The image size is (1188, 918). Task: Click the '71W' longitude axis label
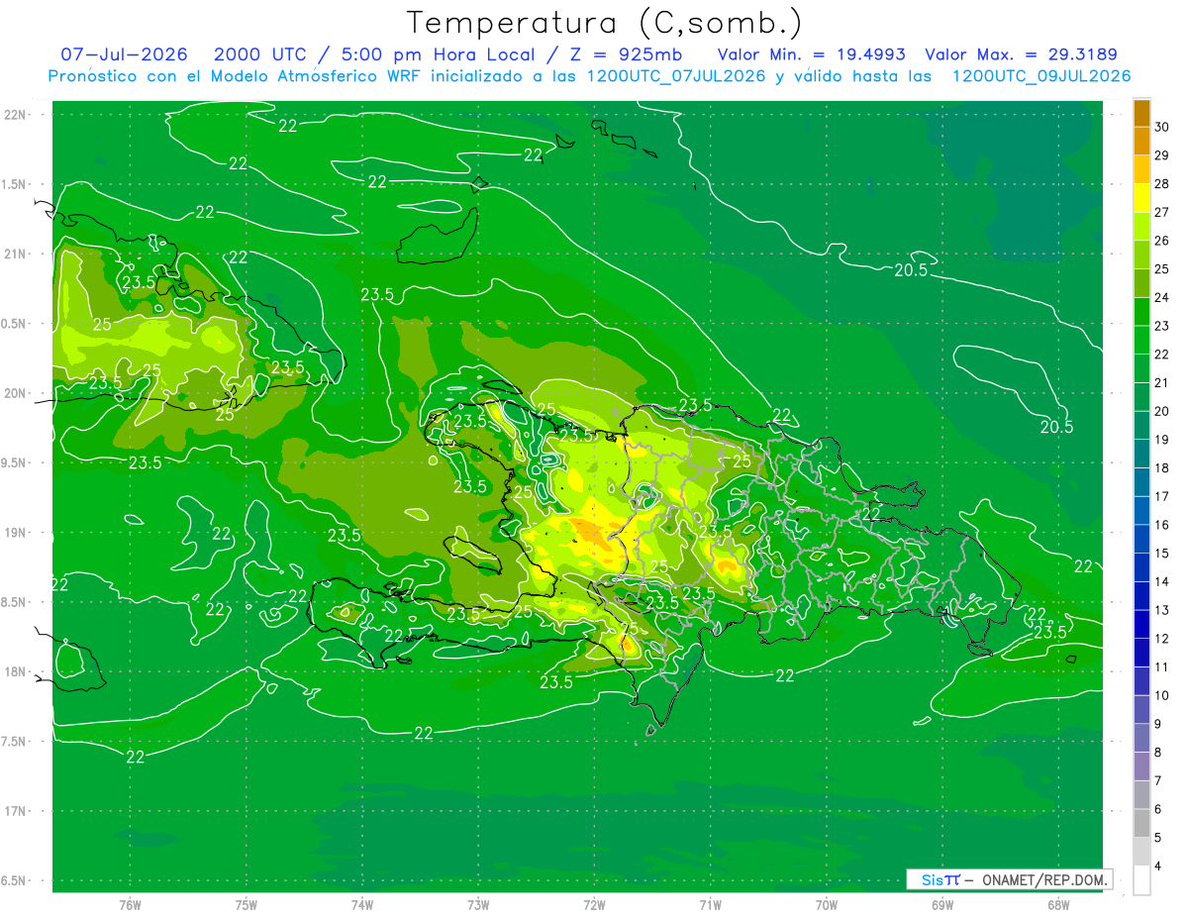(710, 905)
